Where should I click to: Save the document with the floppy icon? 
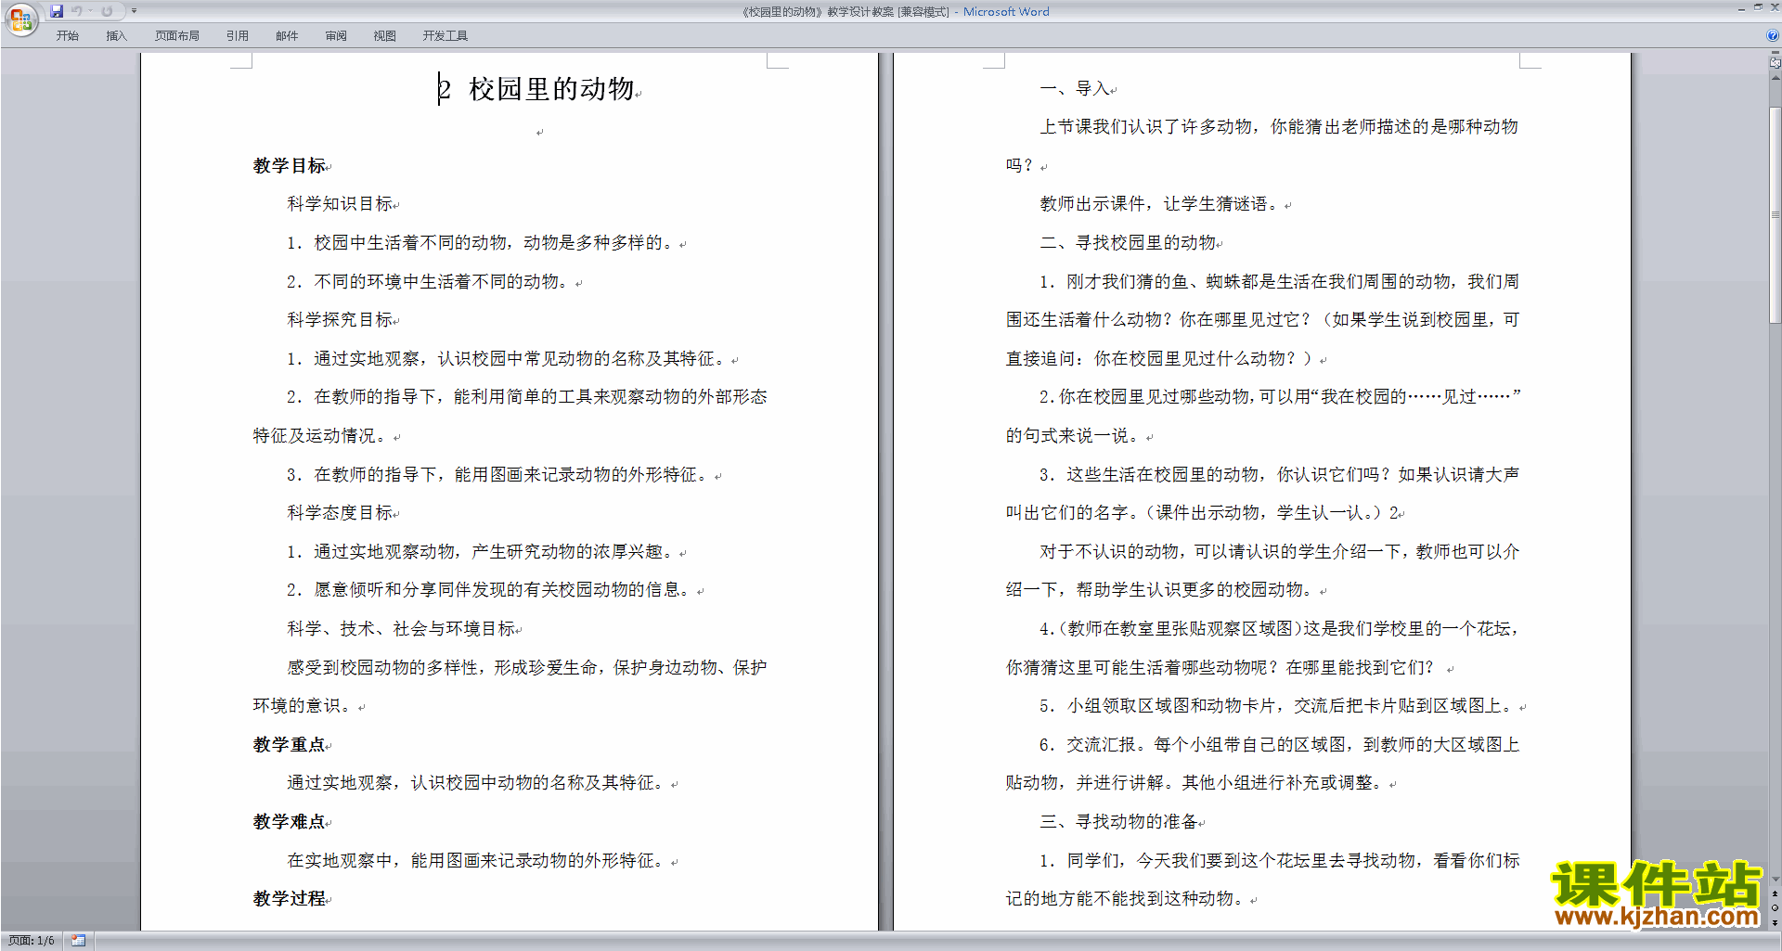tap(57, 11)
